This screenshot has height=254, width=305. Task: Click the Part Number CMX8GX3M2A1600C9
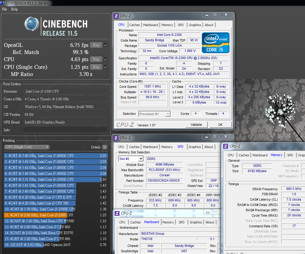pyautogui.click(x=165, y=181)
